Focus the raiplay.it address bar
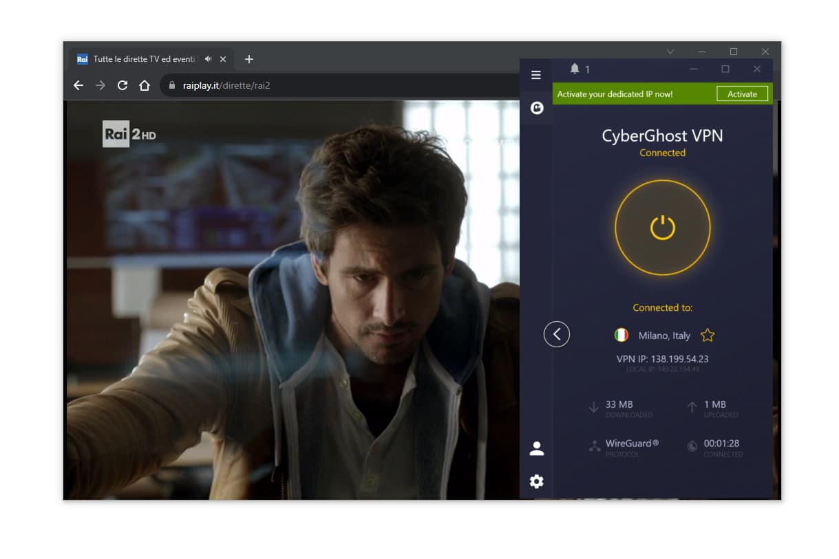Screen dimensions: 839x559 (341, 85)
